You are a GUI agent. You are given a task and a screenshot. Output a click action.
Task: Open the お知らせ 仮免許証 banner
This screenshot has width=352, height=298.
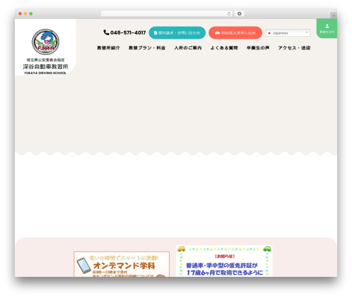(224, 261)
